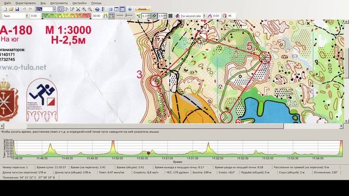This screenshot has width=349, height=196.
Task: Switch to map-only view mode
Action: (x=110, y=9)
